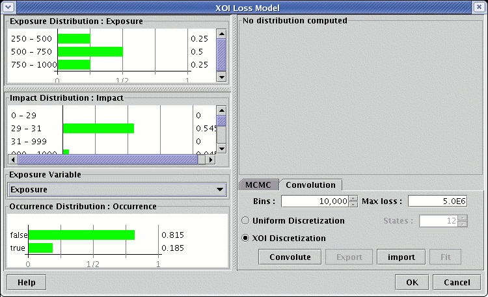The height and width of the screenshot is (297, 488).
Task: Select the Convolution tab
Action: pyautogui.click(x=310, y=185)
